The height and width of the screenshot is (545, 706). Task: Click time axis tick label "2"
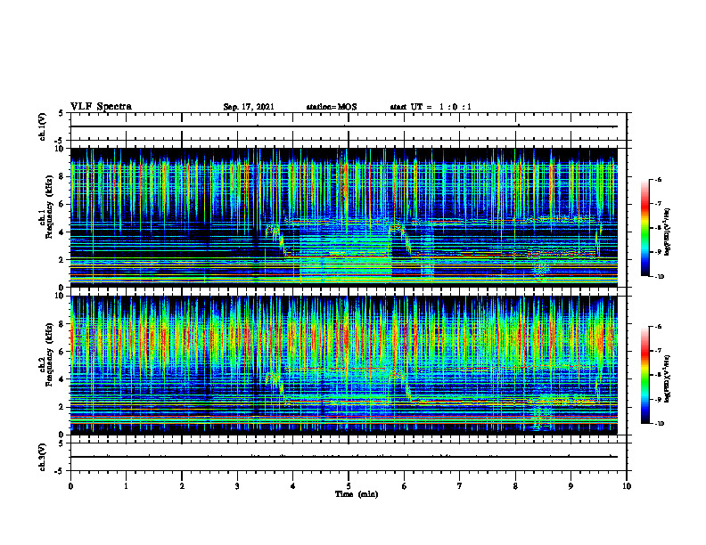182,486
